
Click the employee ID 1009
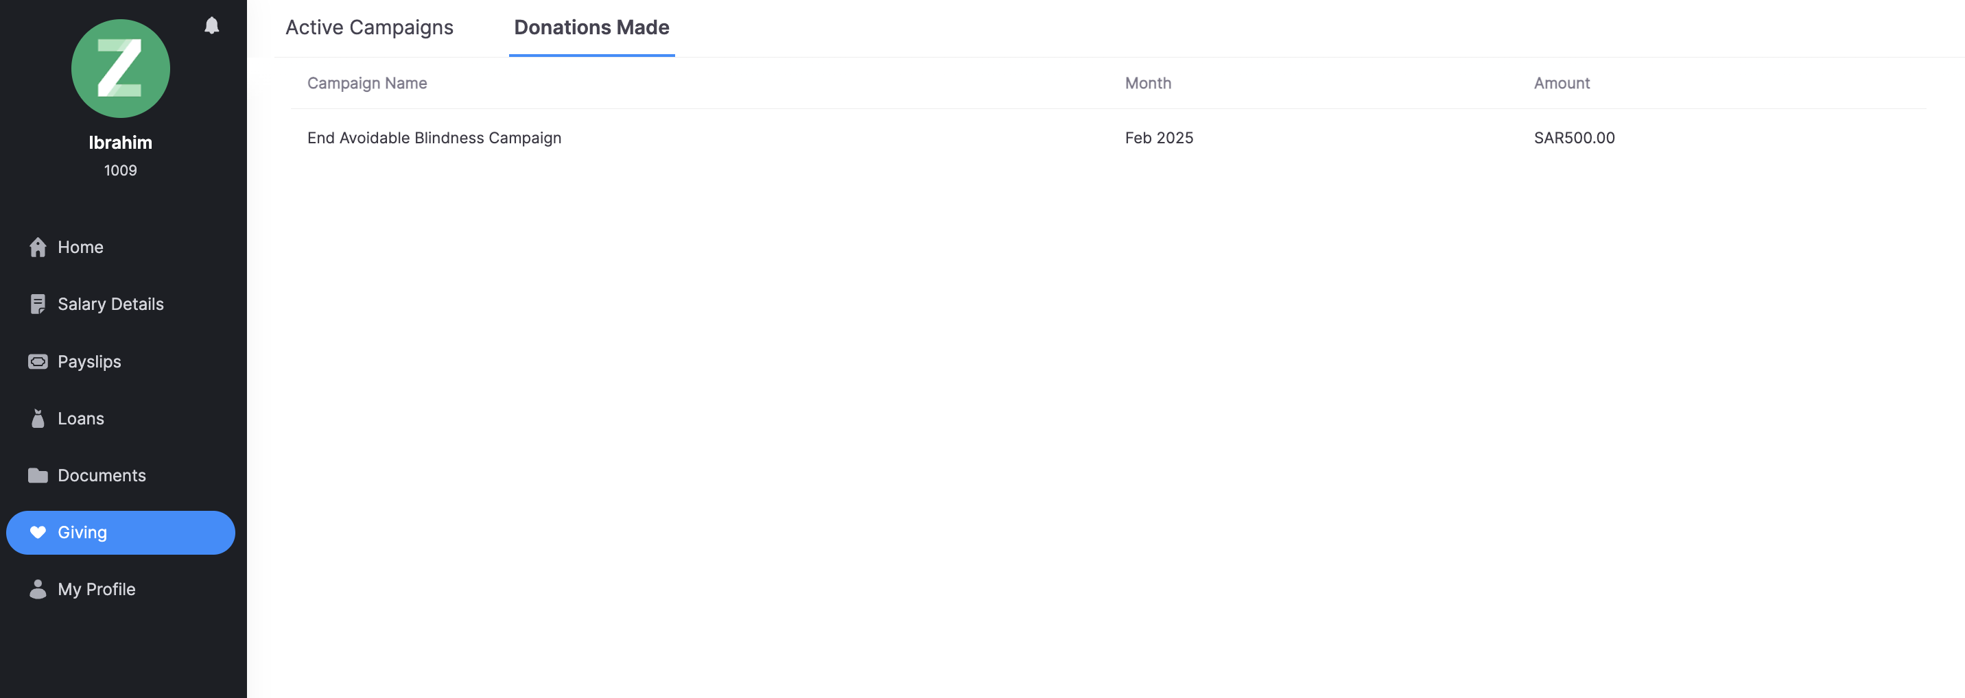pyautogui.click(x=121, y=171)
